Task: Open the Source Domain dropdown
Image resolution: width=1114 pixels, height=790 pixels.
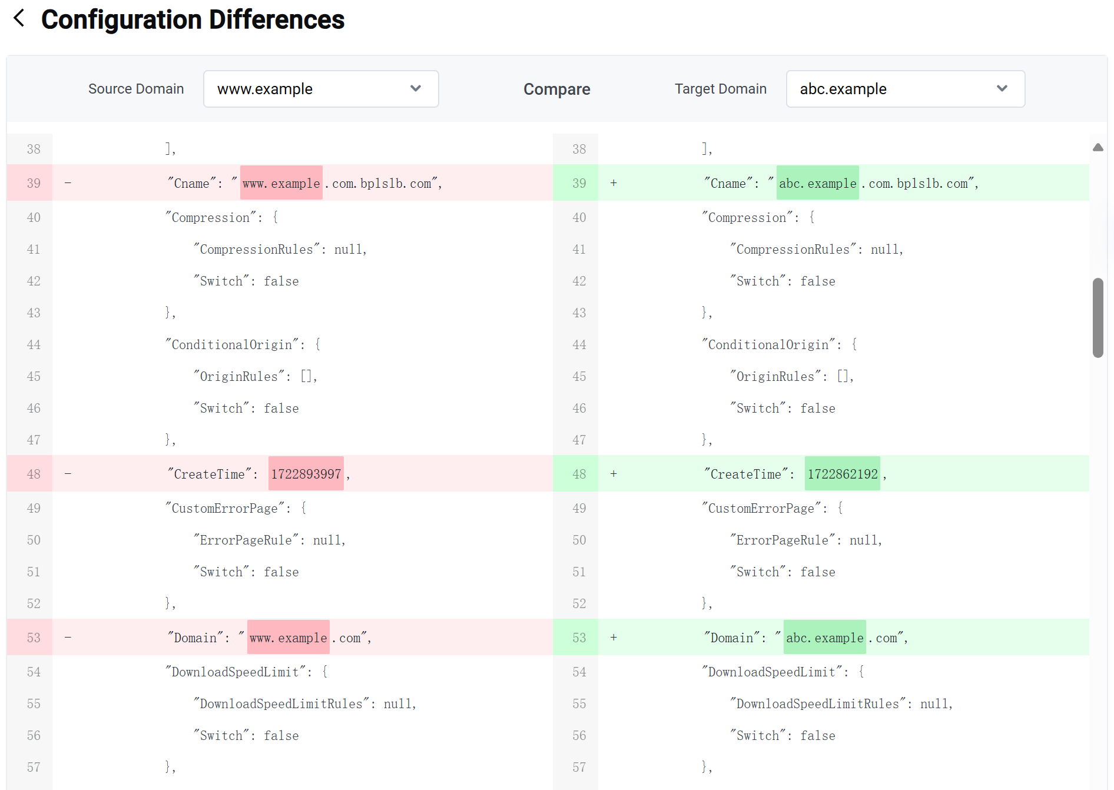Action: click(x=321, y=89)
